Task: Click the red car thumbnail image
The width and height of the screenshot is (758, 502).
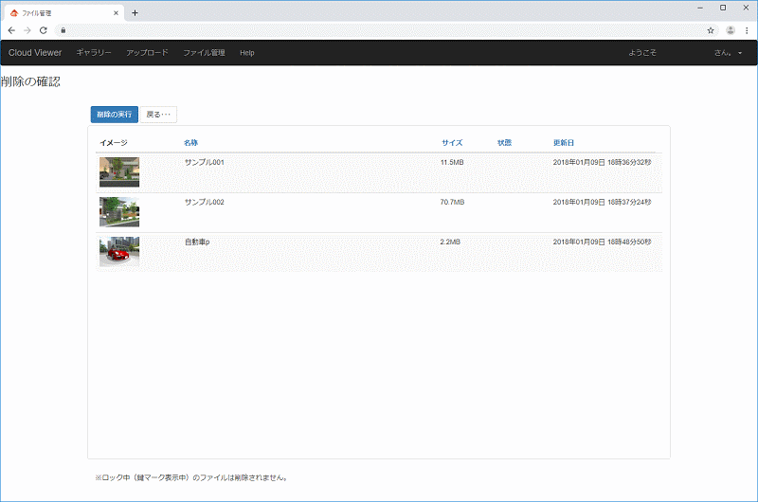Action: pos(119,252)
